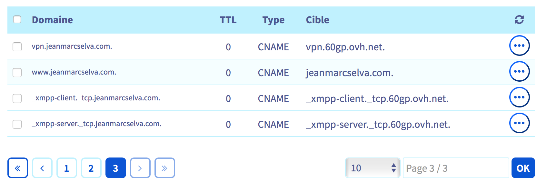Click the last page double-right arrow
This screenshot has width=547, height=193.
click(x=164, y=168)
